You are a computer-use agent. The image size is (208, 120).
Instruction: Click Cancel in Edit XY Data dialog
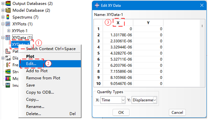pos(177,112)
